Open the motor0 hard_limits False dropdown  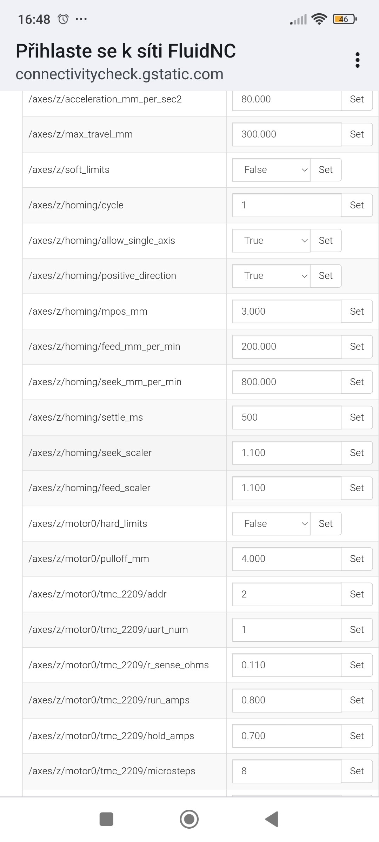point(271,523)
